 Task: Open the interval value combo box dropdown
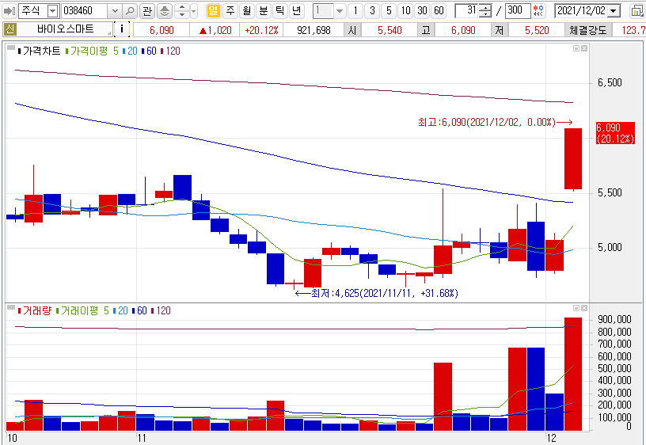point(340,11)
